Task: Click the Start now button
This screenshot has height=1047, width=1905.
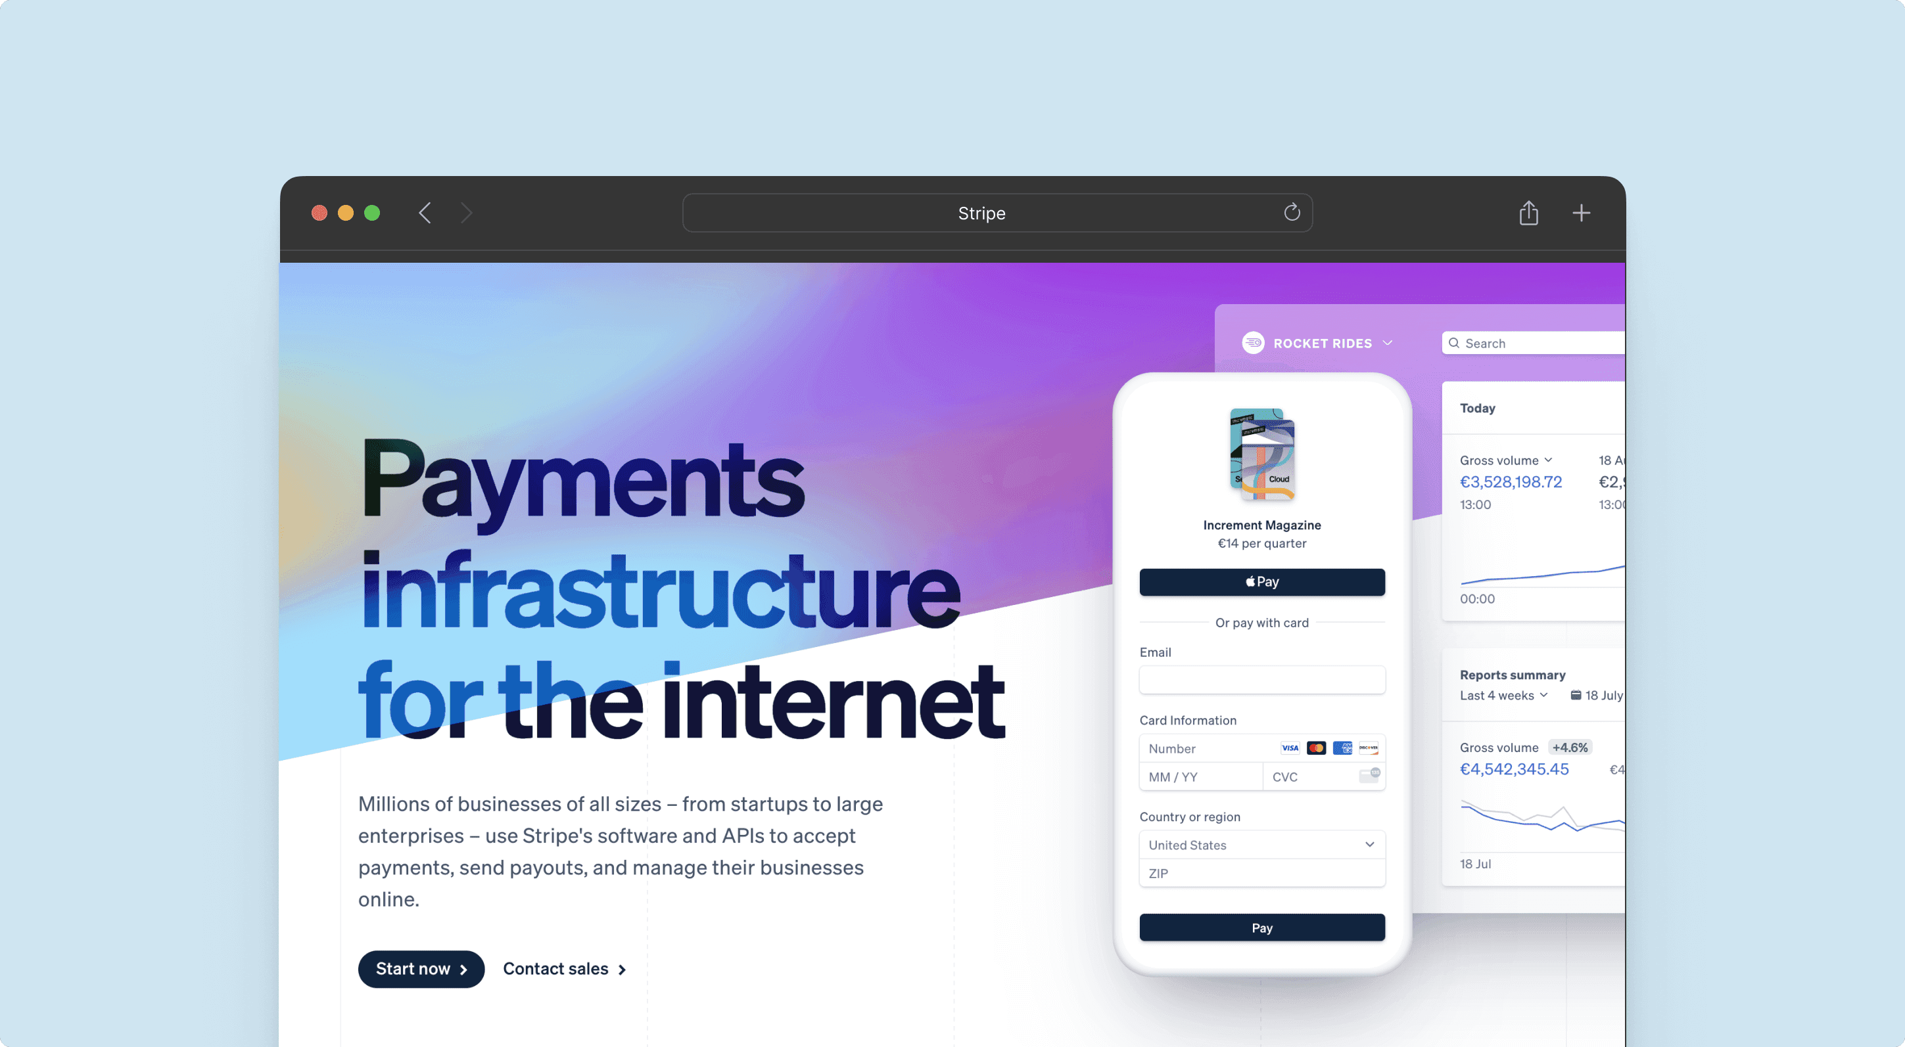Action: pos(421,967)
